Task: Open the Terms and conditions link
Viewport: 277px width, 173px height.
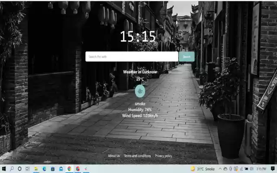Action: point(137,156)
